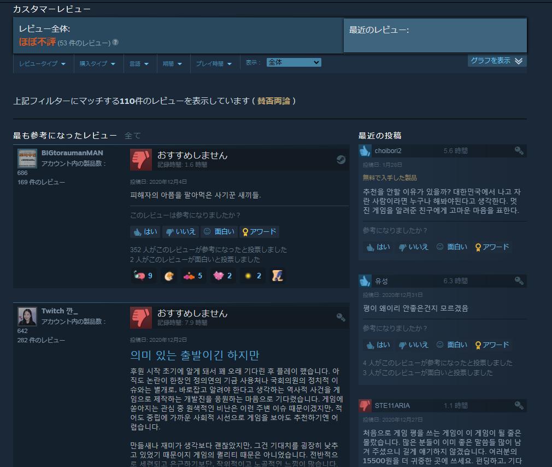Click the help question mark next to review count
The image size is (552, 467).
(115, 43)
